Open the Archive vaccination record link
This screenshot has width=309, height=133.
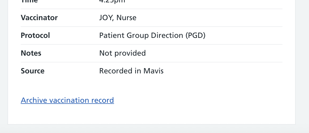tap(67, 100)
